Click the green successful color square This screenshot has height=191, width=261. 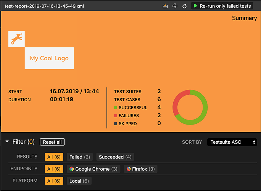point(116,108)
